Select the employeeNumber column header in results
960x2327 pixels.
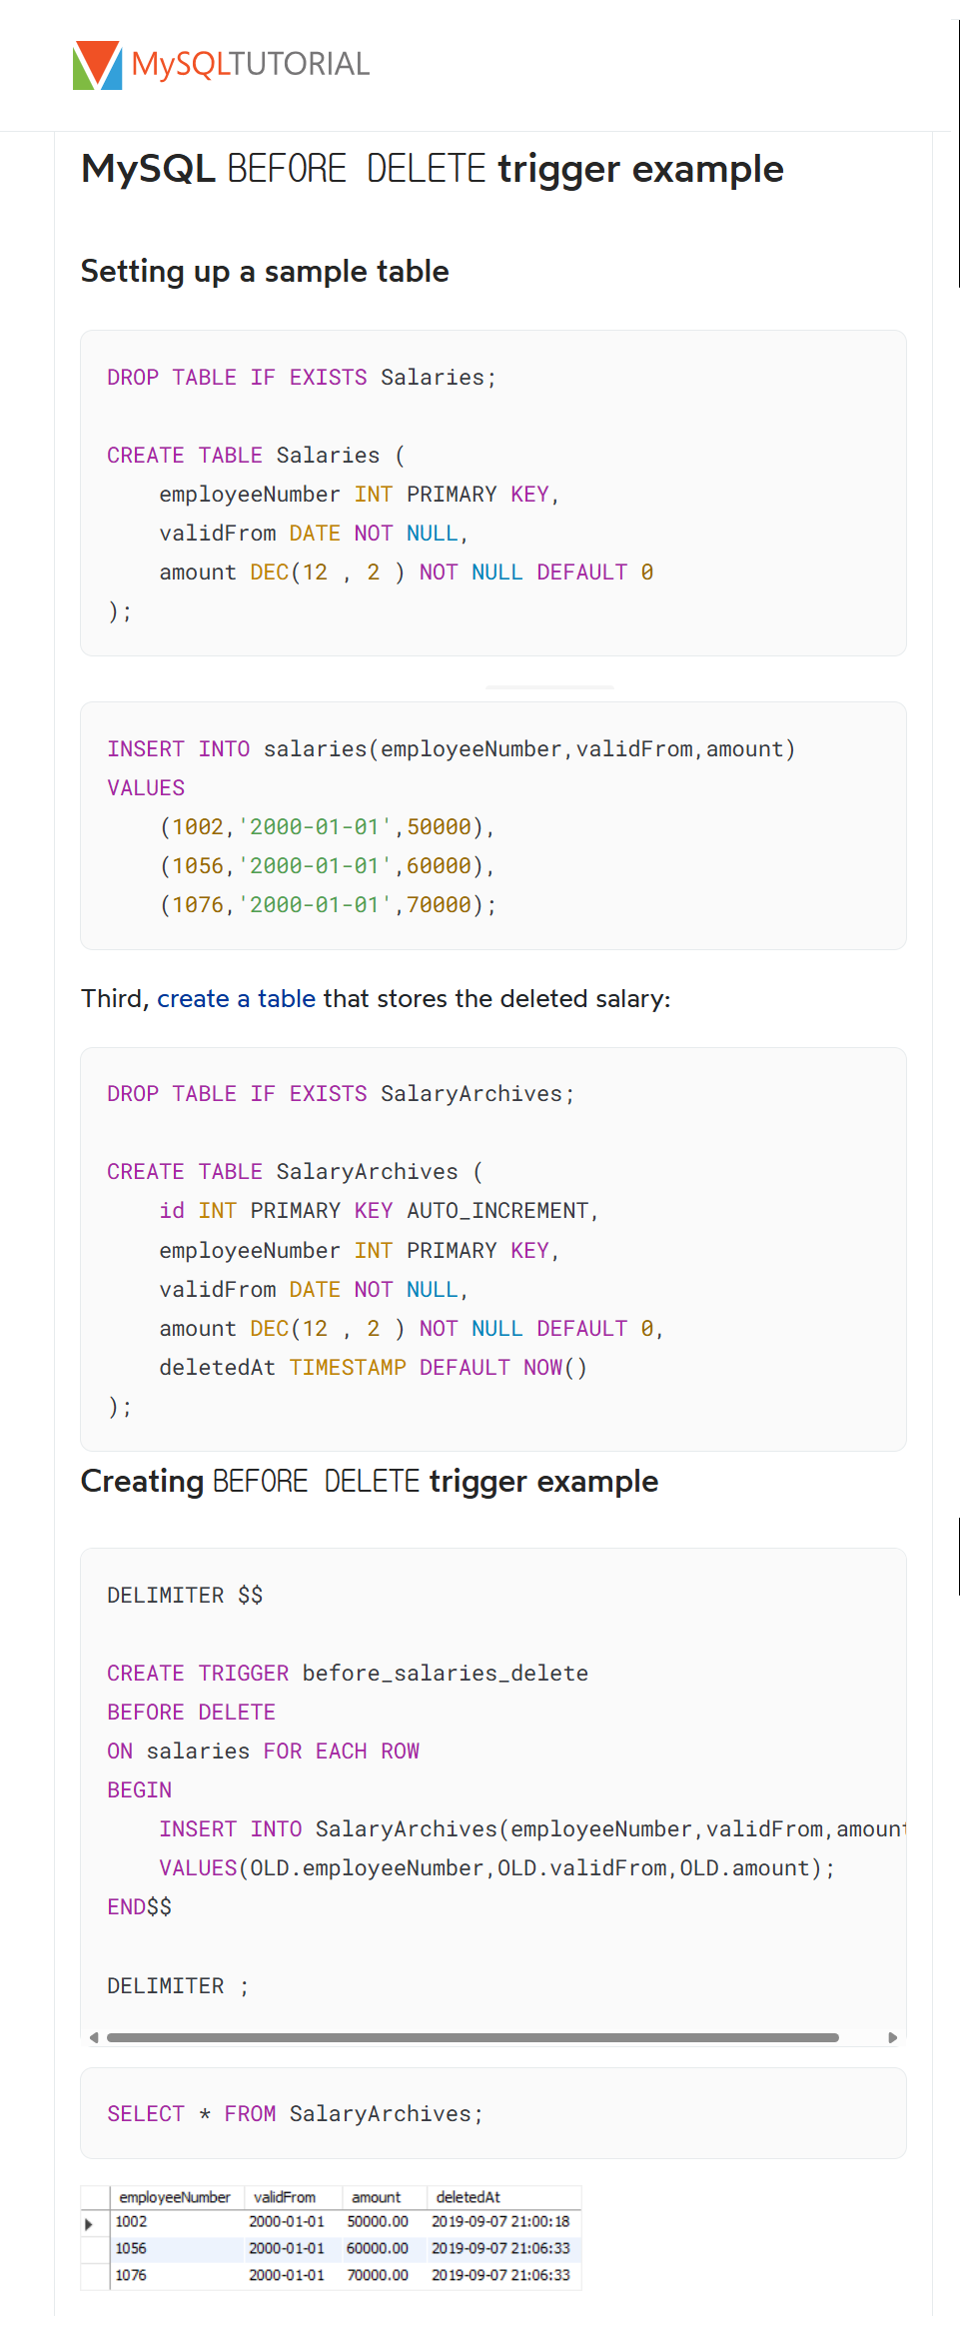click(x=174, y=2197)
